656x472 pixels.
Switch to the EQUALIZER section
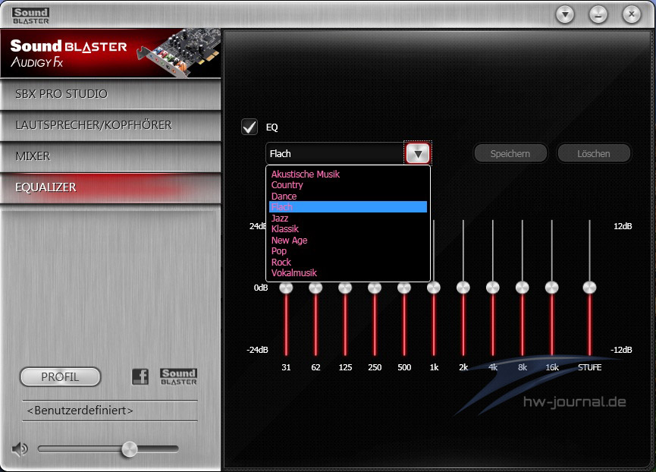click(x=111, y=187)
